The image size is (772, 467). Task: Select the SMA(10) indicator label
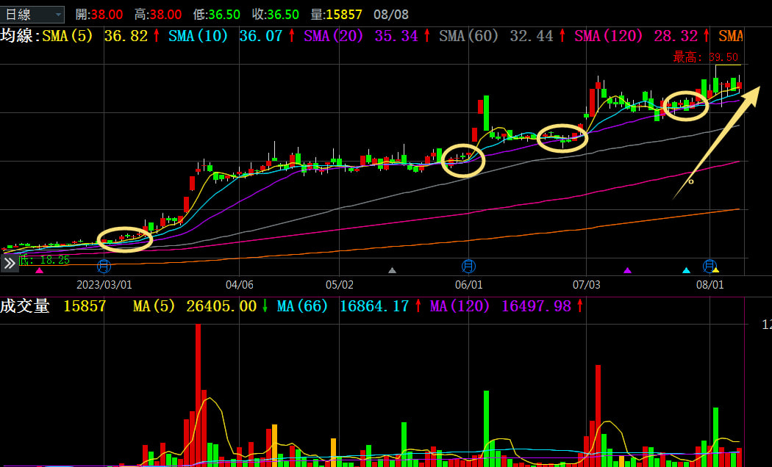point(199,36)
